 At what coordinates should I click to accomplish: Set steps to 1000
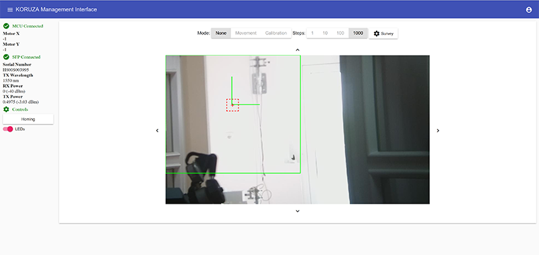pos(358,33)
